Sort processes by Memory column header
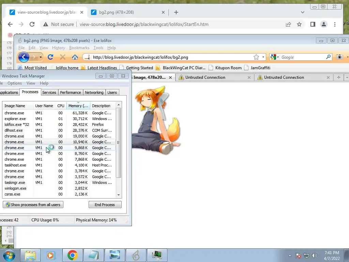The height and width of the screenshot is (262, 349). [78, 106]
